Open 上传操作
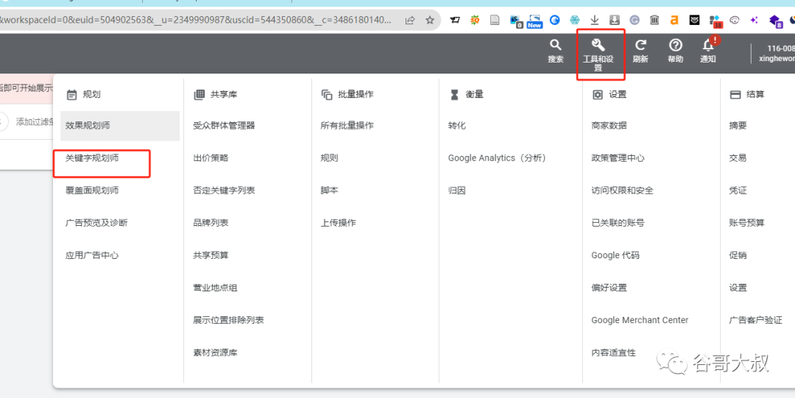The image size is (795, 398). [338, 223]
